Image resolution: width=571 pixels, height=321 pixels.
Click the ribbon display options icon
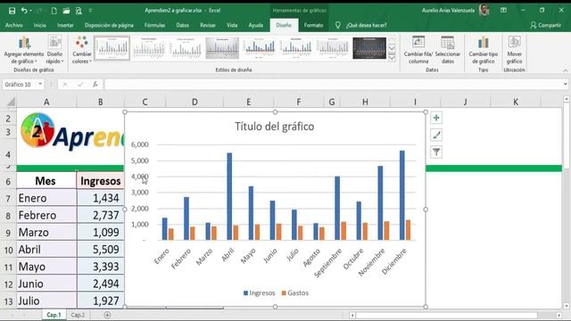click(503, 11)
